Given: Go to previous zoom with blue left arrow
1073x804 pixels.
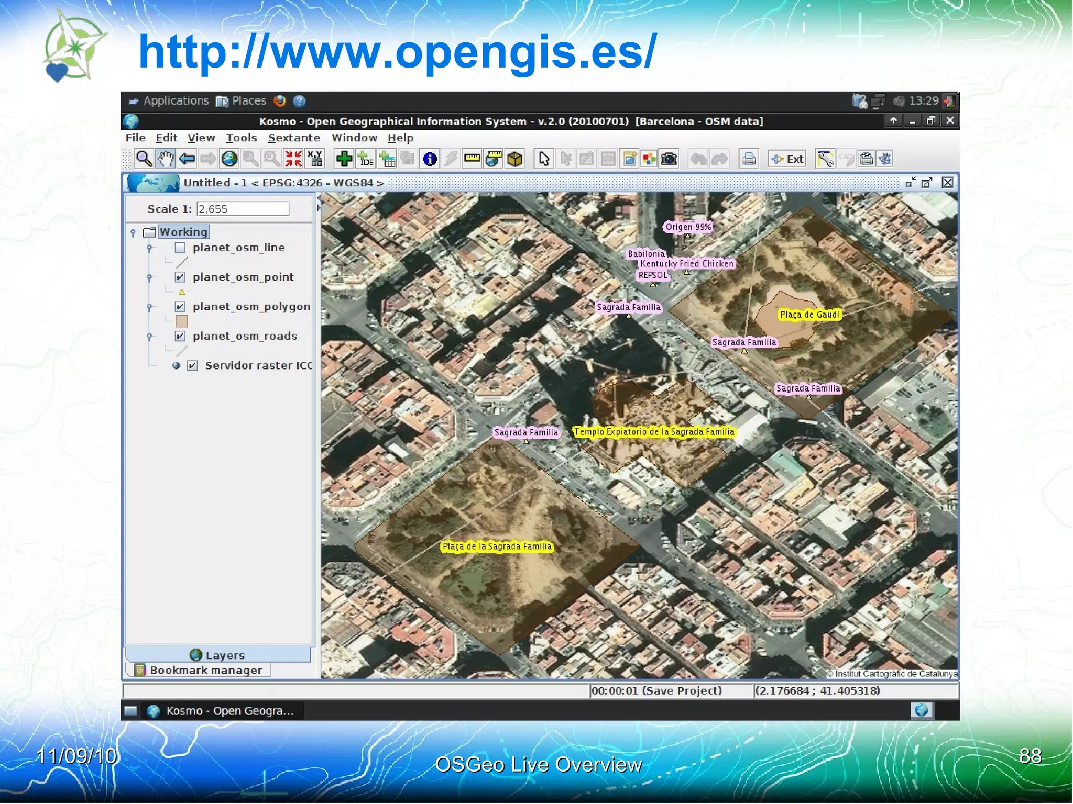Looking at the screenshot, I should (x=187, y=159).
